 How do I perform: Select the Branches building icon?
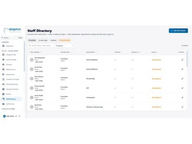pyautogui.click(x=3, y=65)
